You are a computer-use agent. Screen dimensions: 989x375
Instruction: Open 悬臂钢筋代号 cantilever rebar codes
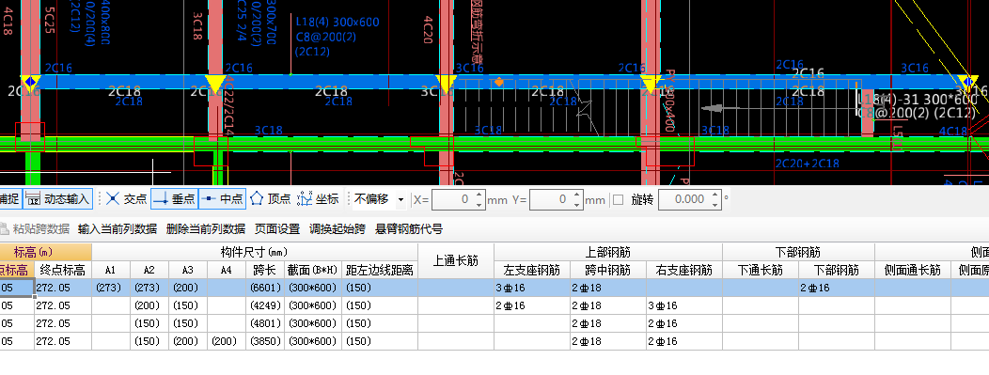409,228
